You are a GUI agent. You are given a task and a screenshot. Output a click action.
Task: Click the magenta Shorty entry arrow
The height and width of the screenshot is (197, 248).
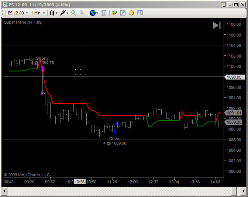point(42,69)
